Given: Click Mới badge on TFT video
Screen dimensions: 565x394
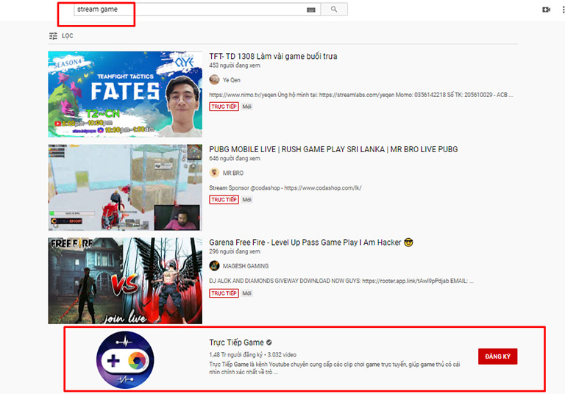Looking at the screenshot, I should (x=247, y=107).
